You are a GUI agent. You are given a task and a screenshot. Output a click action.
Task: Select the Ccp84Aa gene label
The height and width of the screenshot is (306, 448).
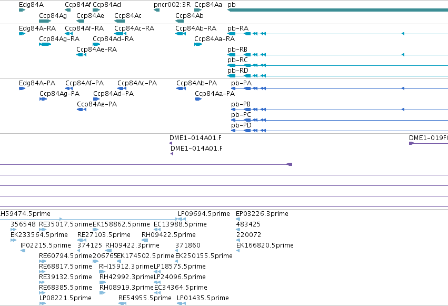[x=208, y=5]
